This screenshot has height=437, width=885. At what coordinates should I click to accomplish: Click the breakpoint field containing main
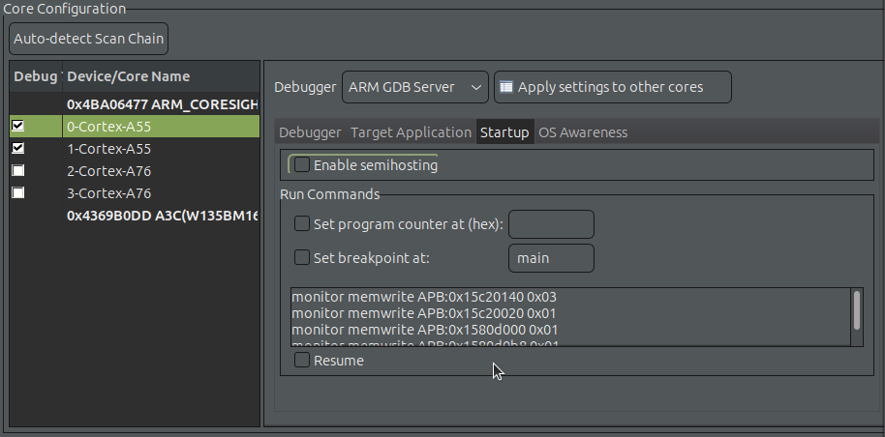(550, 258)
